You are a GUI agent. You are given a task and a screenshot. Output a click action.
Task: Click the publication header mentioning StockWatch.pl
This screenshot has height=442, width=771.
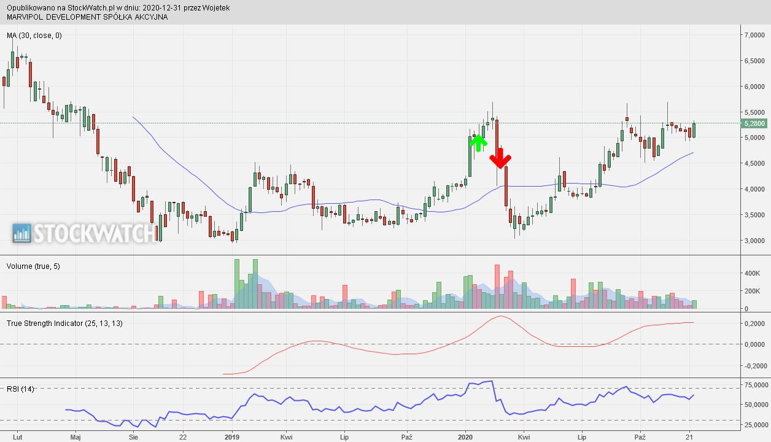click(x=118, y=8)
